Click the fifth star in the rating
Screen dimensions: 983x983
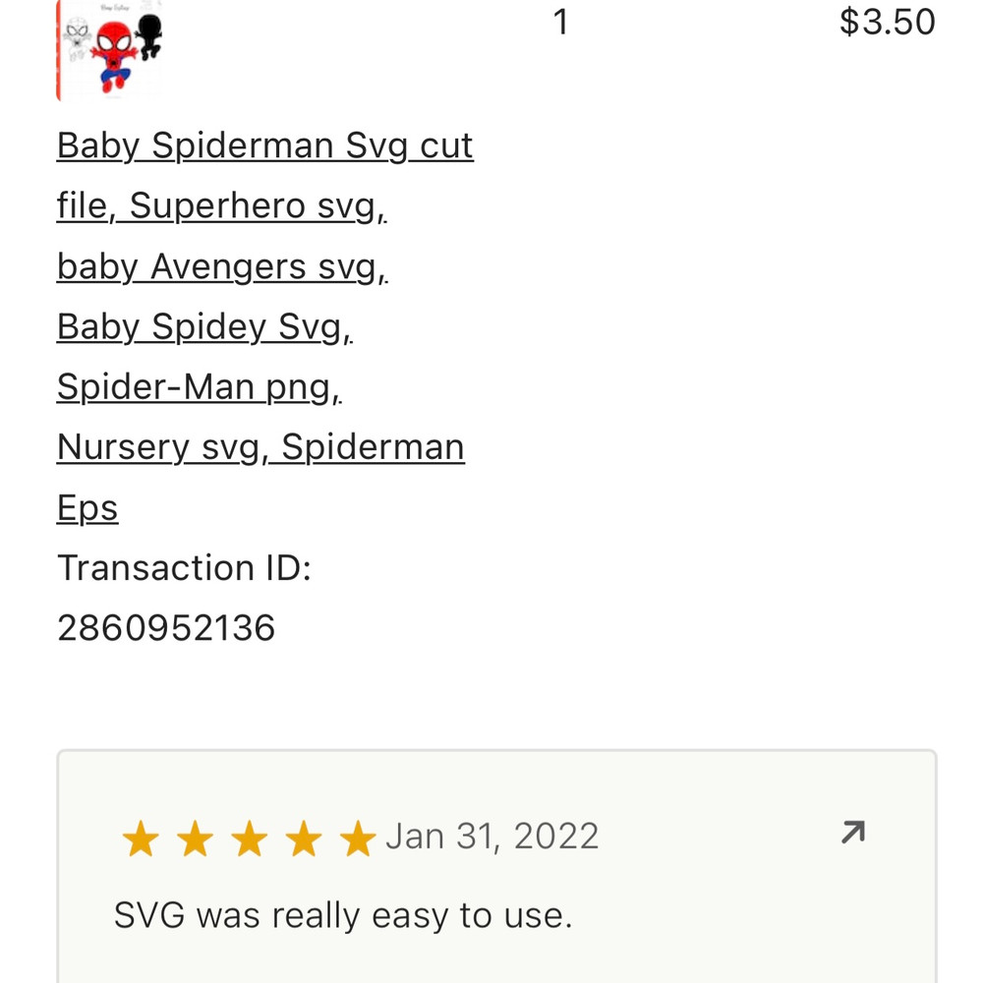coord(357,839)
